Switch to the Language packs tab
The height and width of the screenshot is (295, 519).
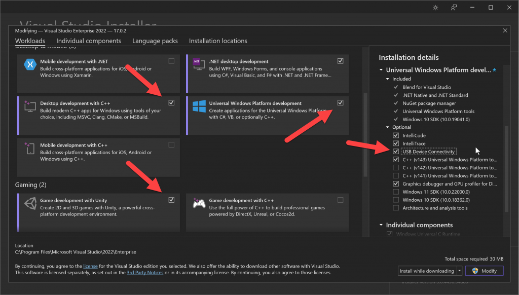pos(155,41)
